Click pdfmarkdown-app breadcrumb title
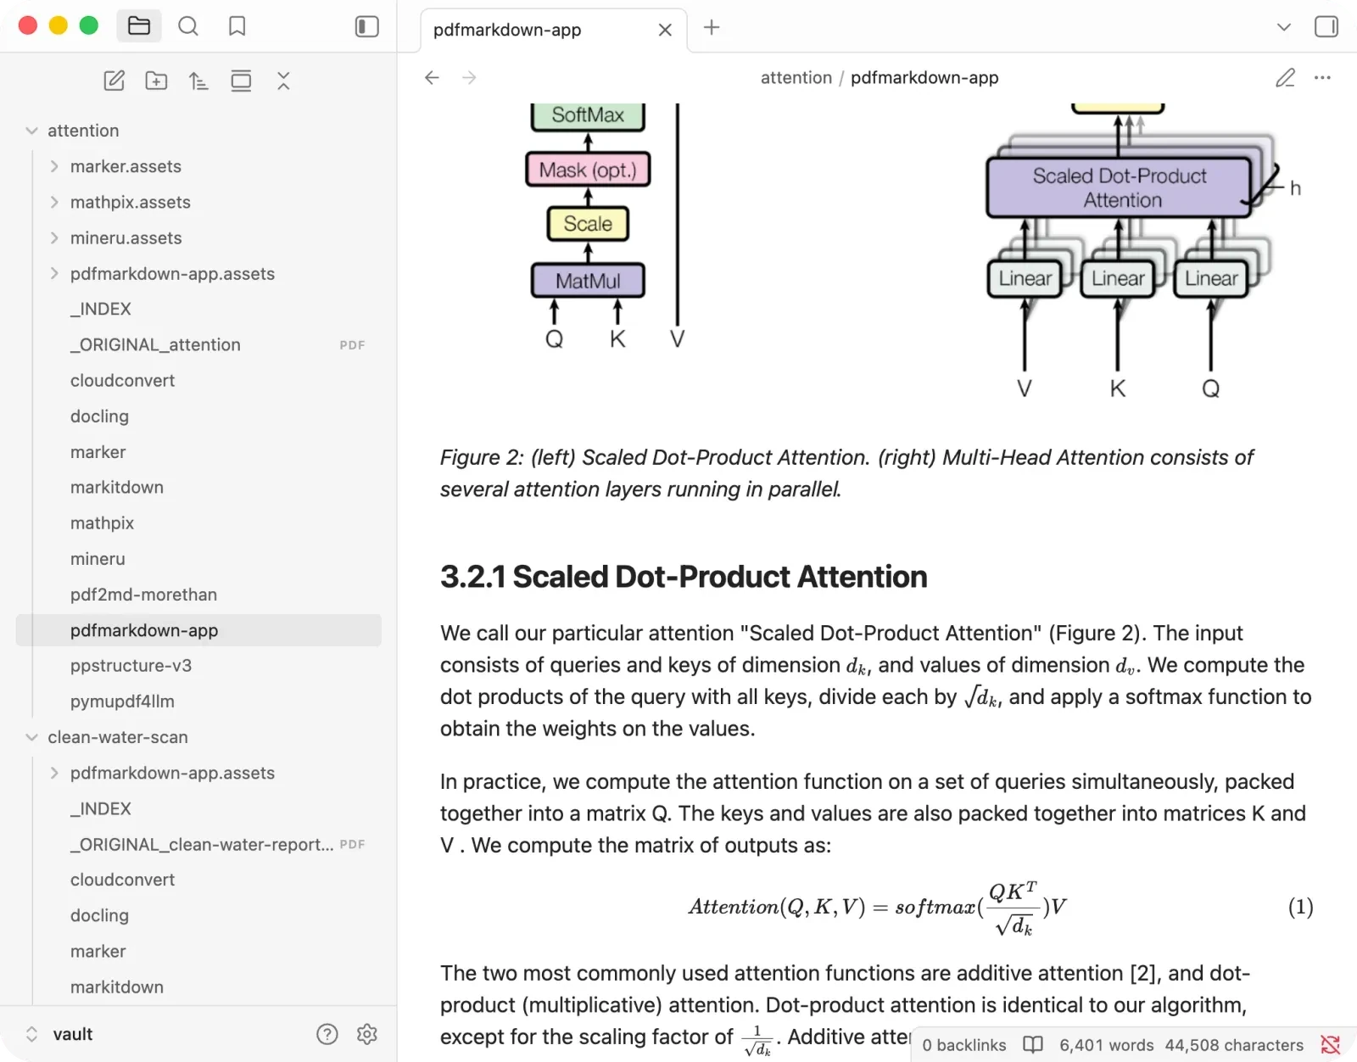This screenshot has height=1062, width=1357. click(924, 77)
